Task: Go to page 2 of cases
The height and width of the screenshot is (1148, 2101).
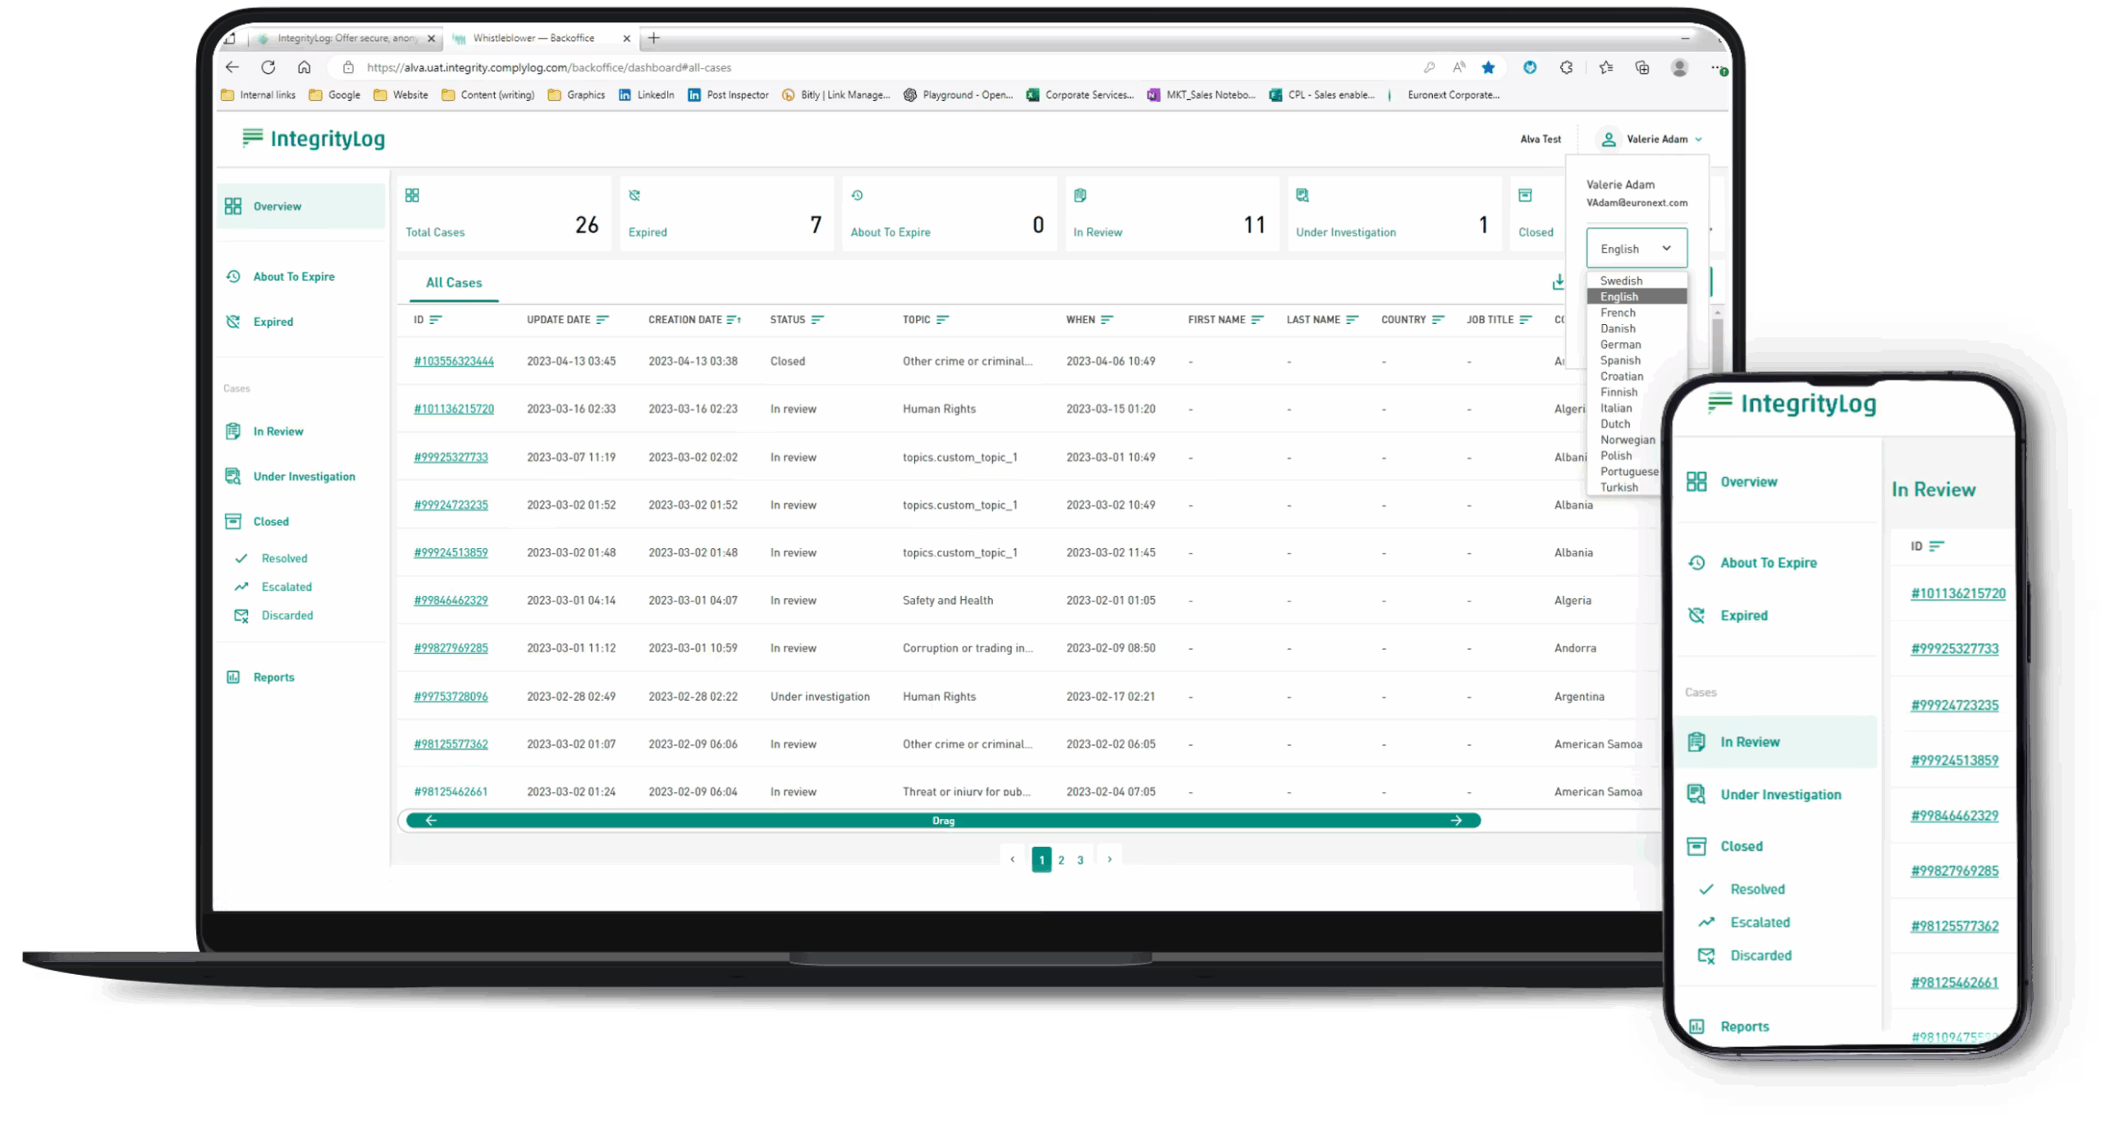Action: click(1061, 860)
